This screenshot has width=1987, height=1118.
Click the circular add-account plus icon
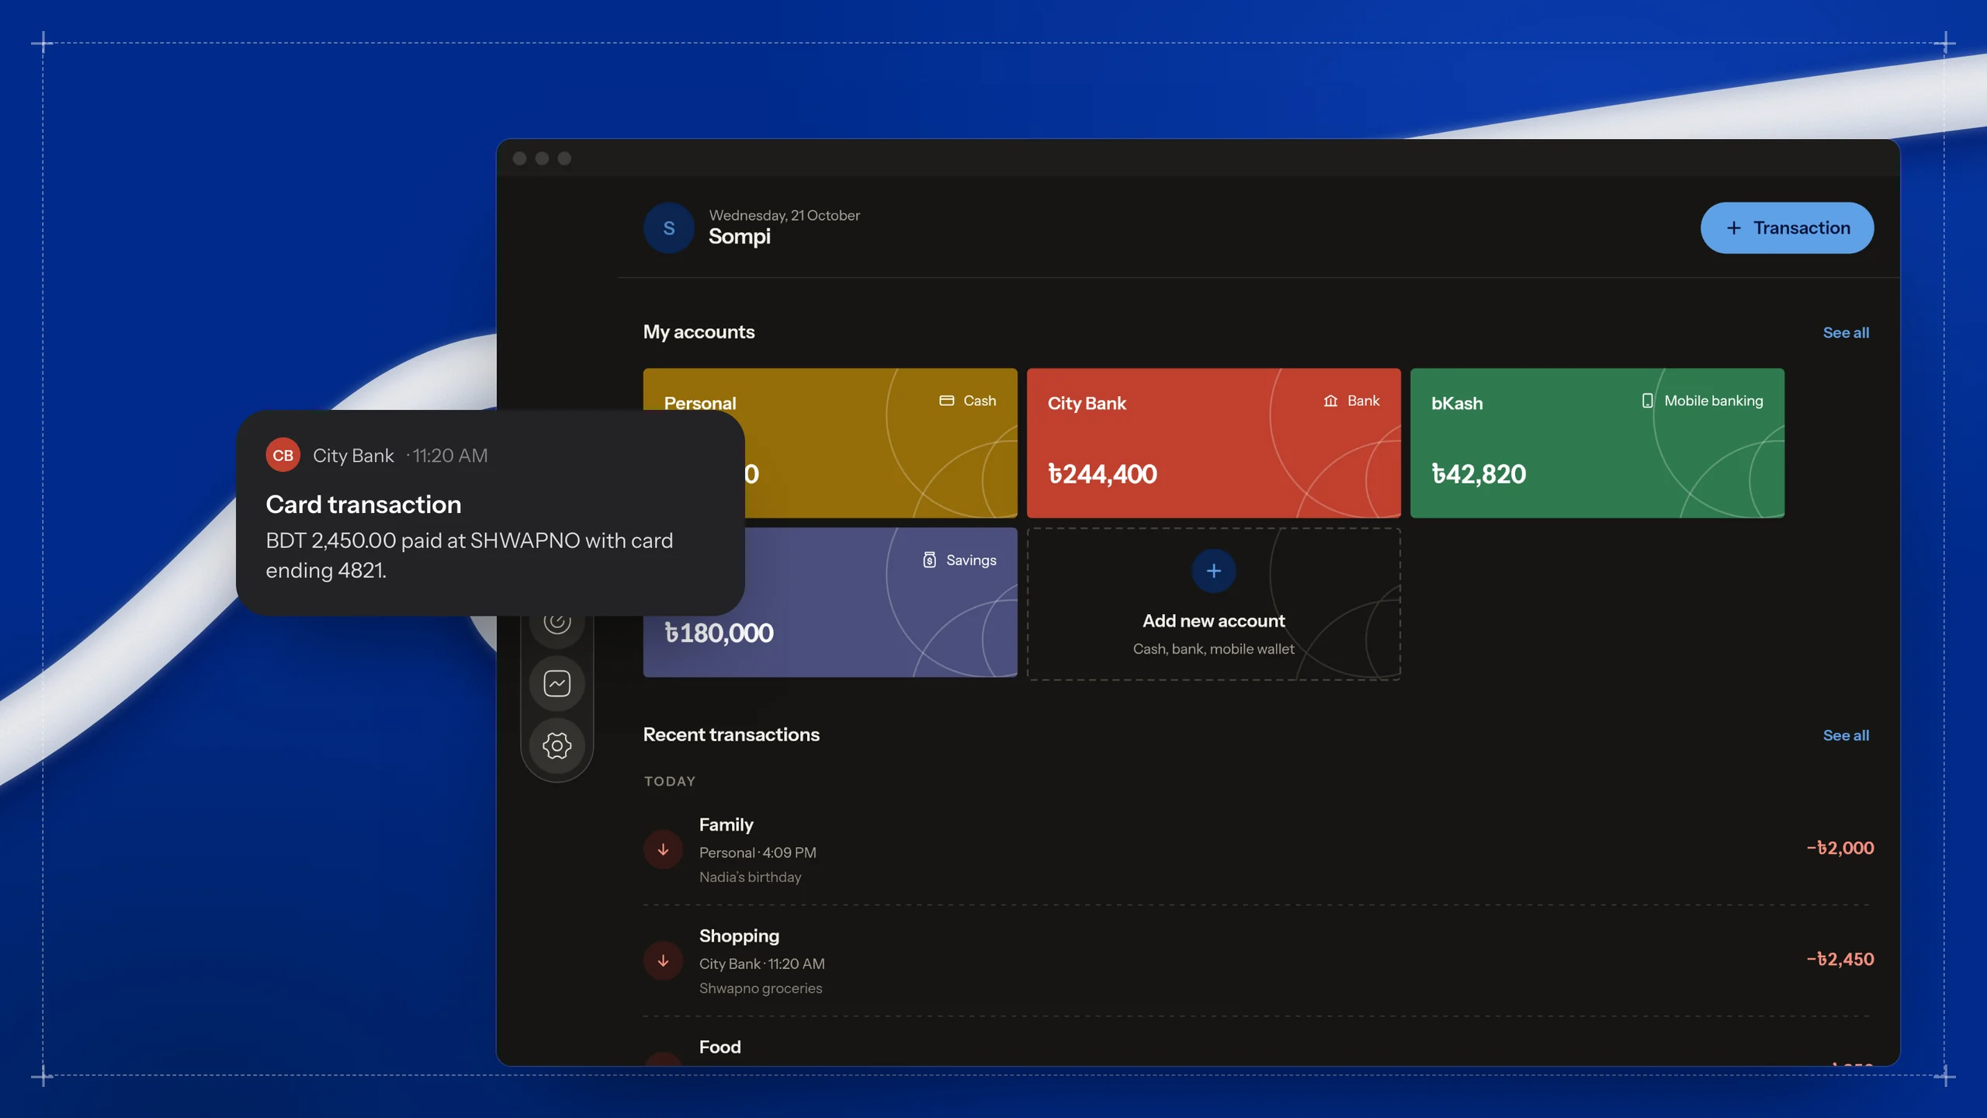pyautogui.click(x=1213, y=571)
